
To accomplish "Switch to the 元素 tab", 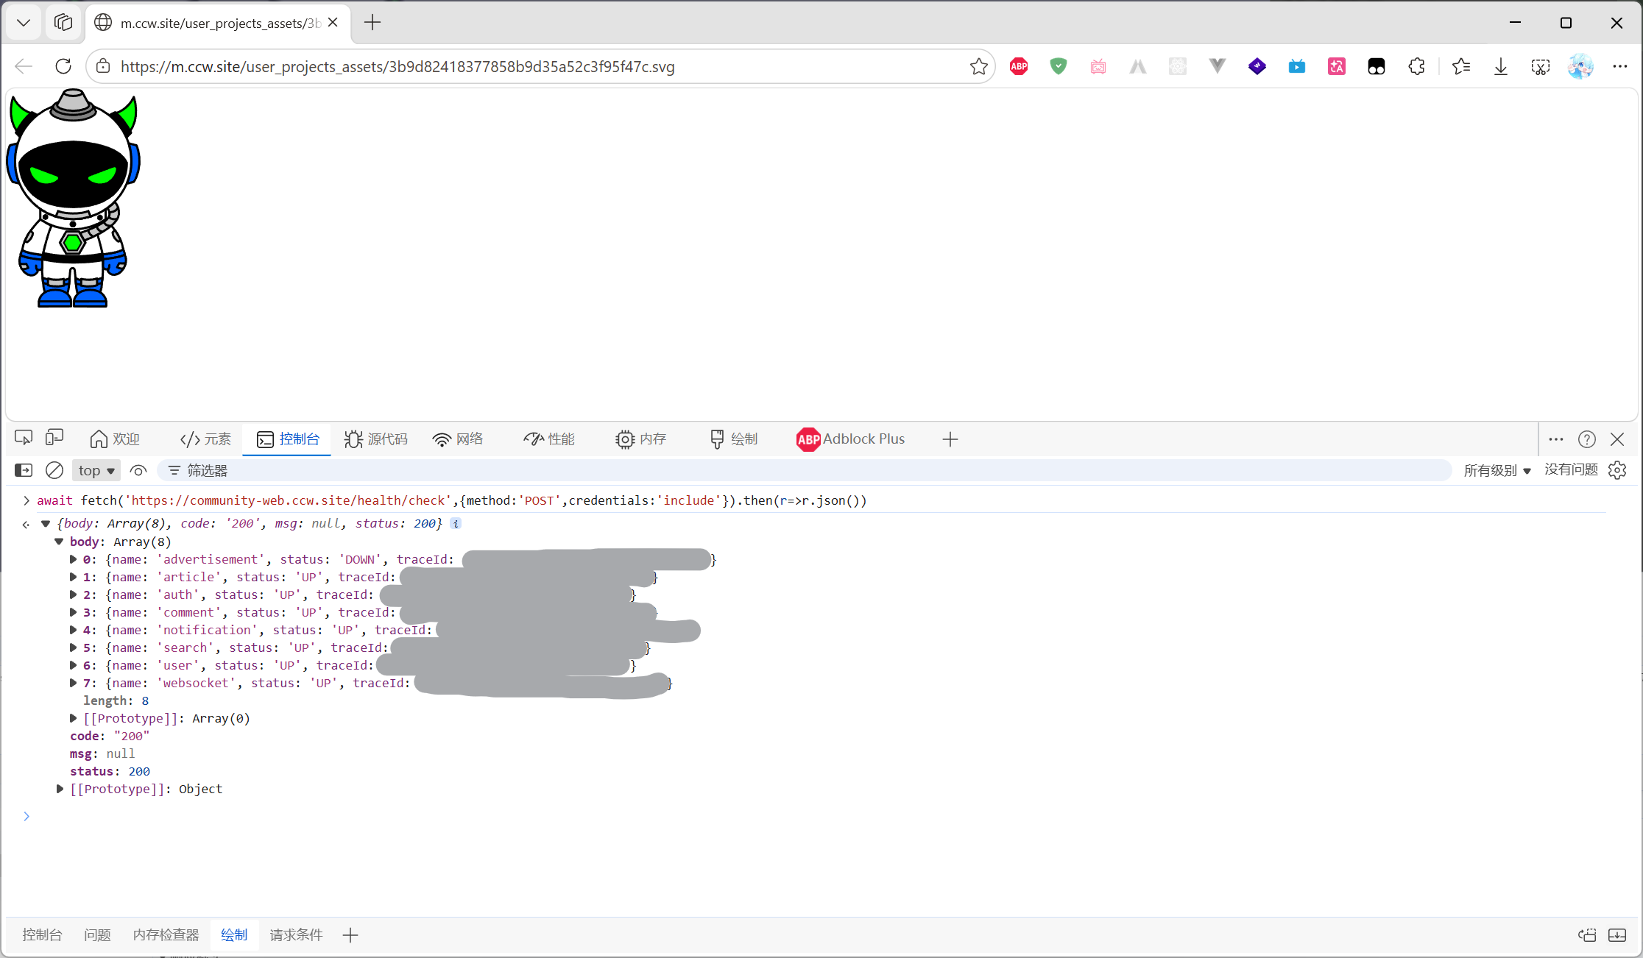I will [x=205, y=439].
